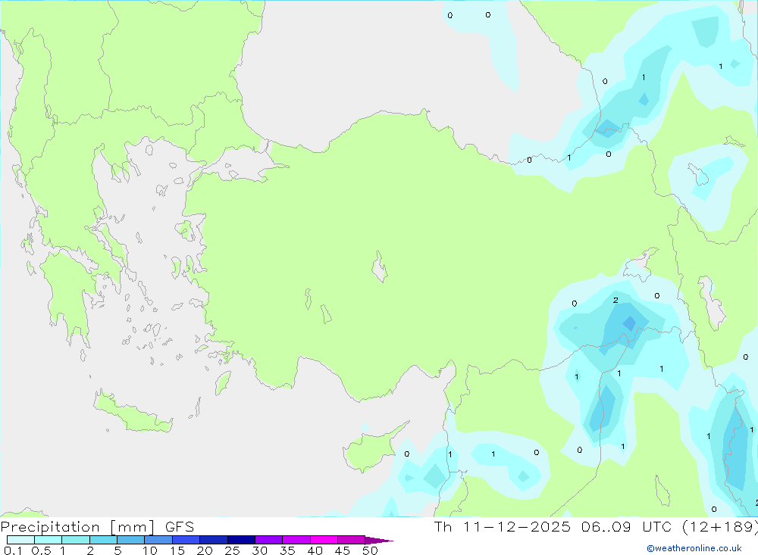The width and height of the screenshot is (758, 555).
Task: Choose the 20–25 mm legend swatch
Action: (x=214, y=540)
